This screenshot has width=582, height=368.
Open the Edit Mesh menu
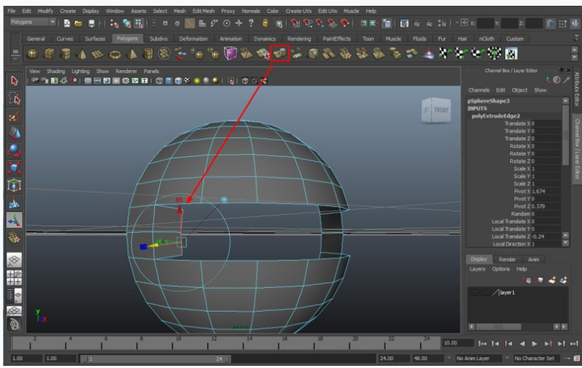click(204, 11)
